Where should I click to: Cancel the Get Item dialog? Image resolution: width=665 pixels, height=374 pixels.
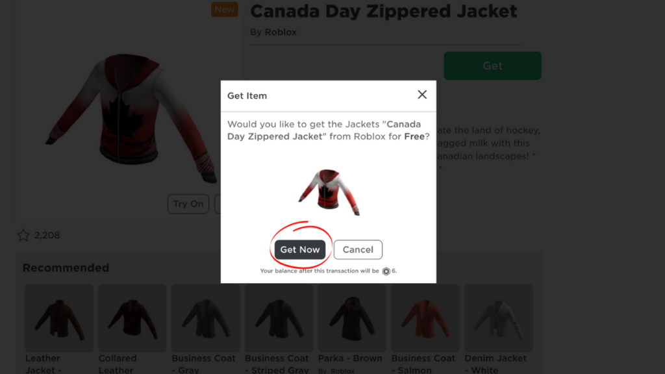pos(358,249)
